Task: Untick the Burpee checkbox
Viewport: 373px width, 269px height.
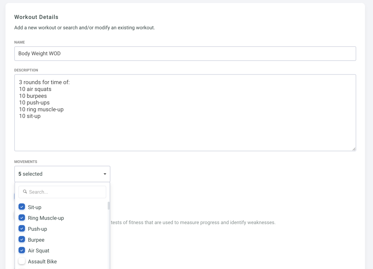Action: coord(22,240)
